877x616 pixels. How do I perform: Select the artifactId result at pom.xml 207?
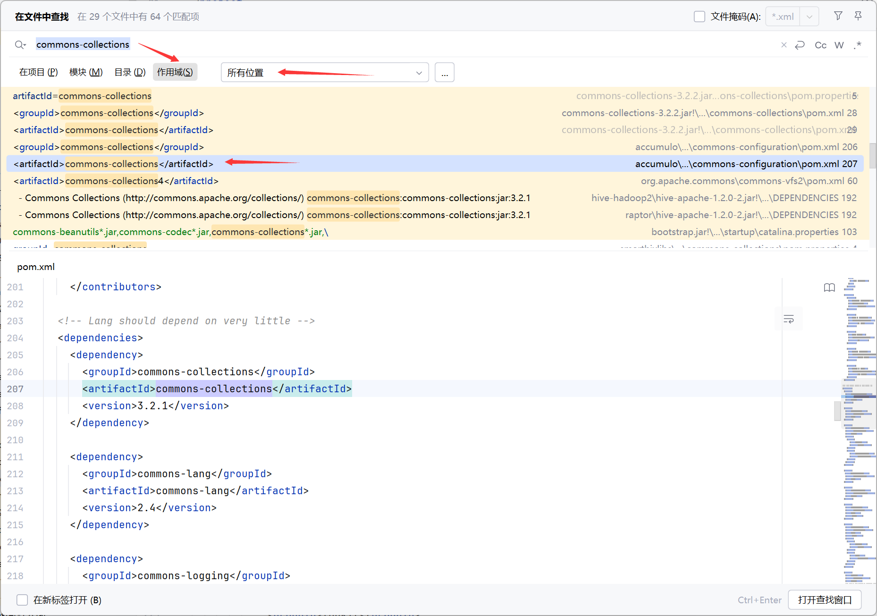435,164
